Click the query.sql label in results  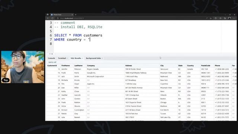52,62
